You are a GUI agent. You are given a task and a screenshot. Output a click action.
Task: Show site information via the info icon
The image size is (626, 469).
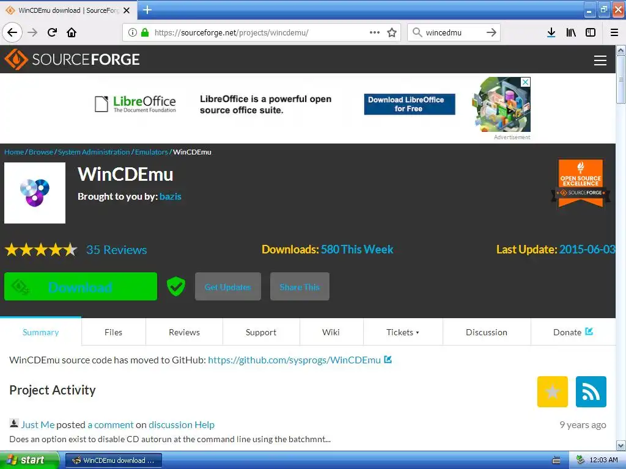(133, 32)
